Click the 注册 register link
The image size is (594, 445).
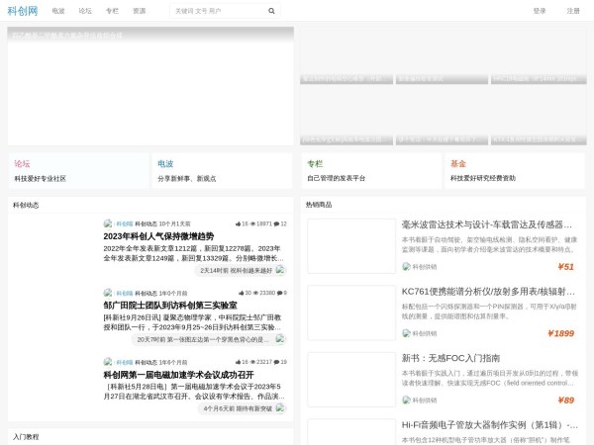[573, 11]
